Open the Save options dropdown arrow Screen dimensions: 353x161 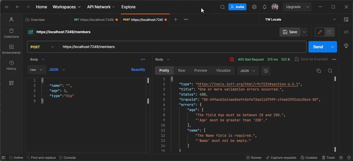pos(304,32)
